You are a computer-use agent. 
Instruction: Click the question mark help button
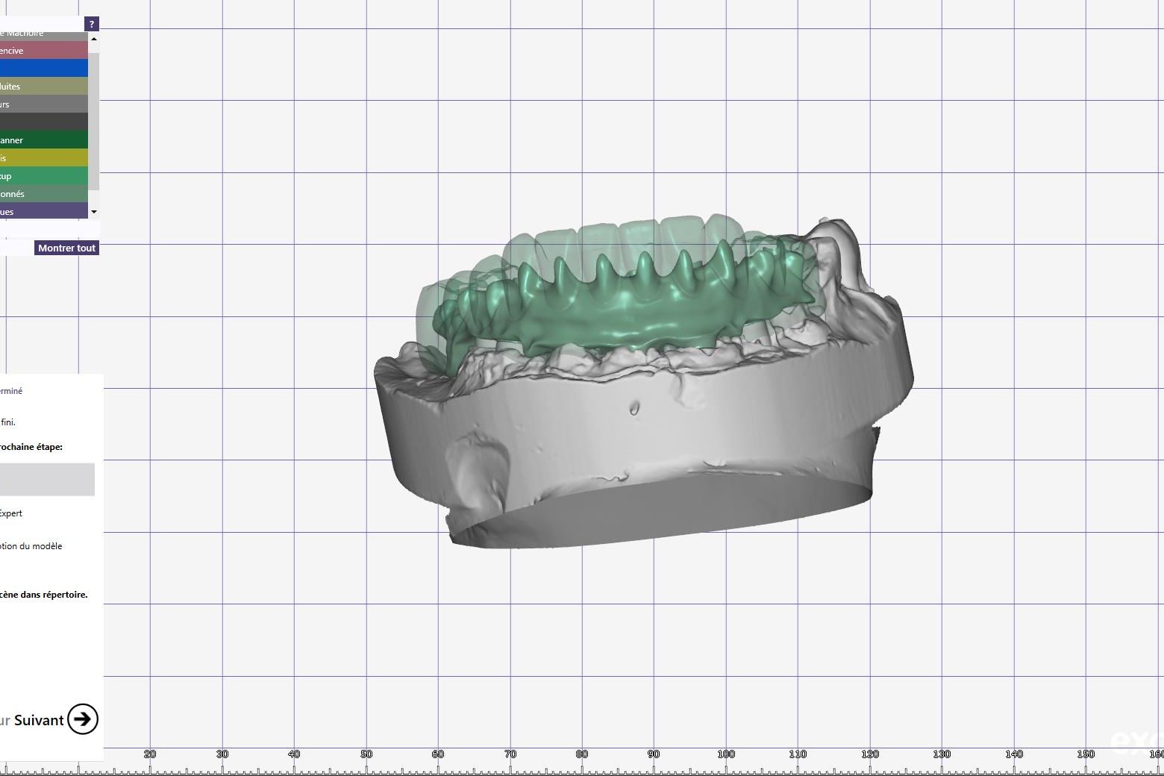[x=91, y=24]
